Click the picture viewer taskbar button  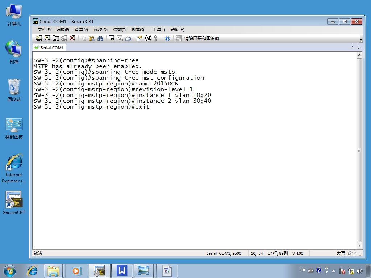point(143,271)
